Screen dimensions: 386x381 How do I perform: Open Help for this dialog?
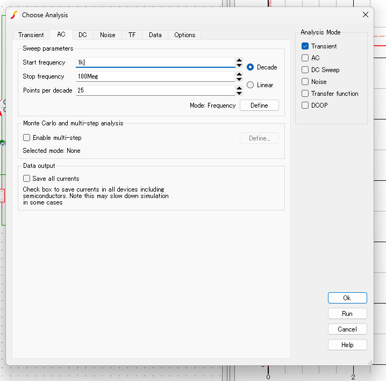pyautogui.click(x=347, y=345)
